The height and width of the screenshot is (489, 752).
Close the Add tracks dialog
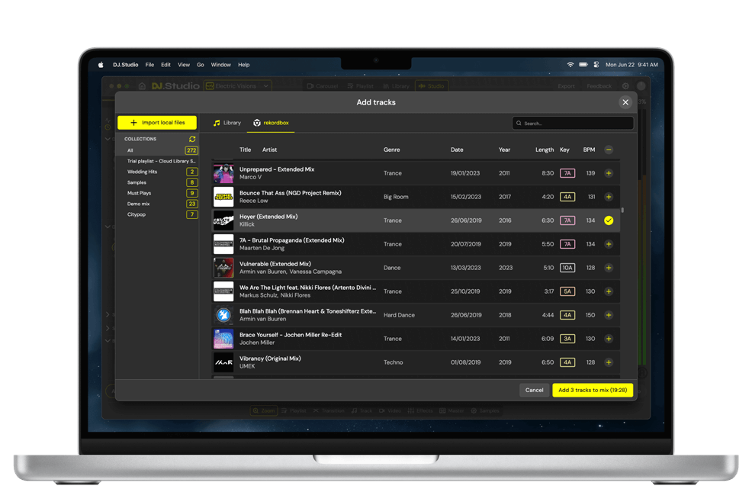[625, 102]
